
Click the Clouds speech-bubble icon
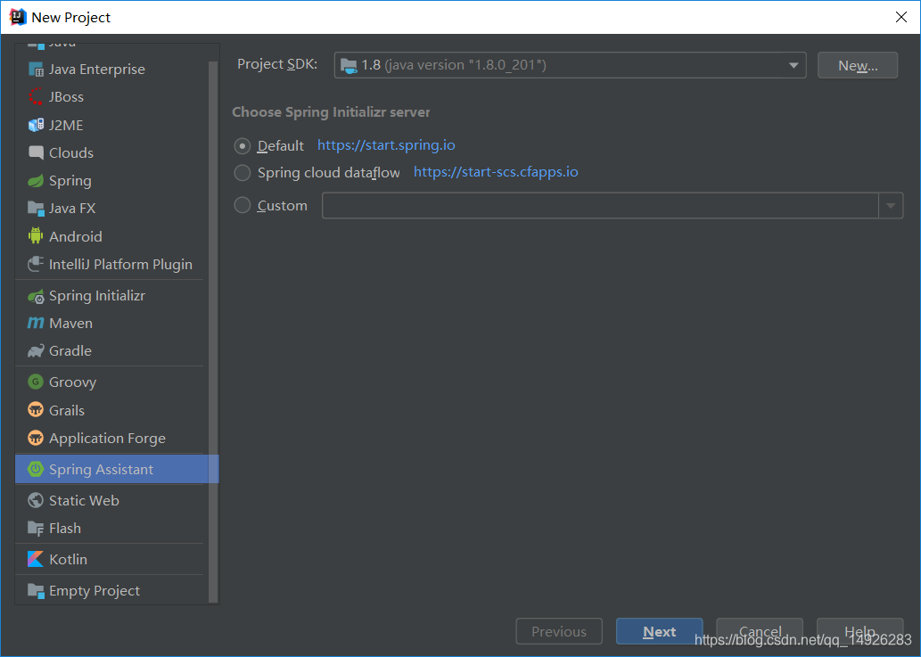click(36, 152)
